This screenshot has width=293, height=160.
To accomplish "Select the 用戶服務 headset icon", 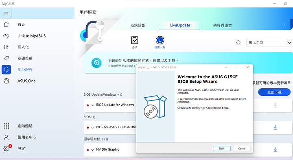I will [x=6, y=70].
